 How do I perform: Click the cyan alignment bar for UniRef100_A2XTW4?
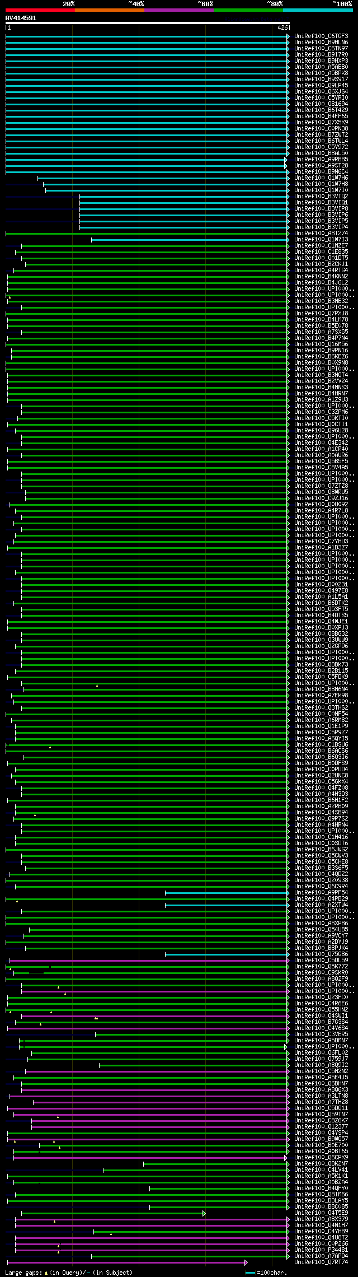pyautogui.click(x=228, y=905)
